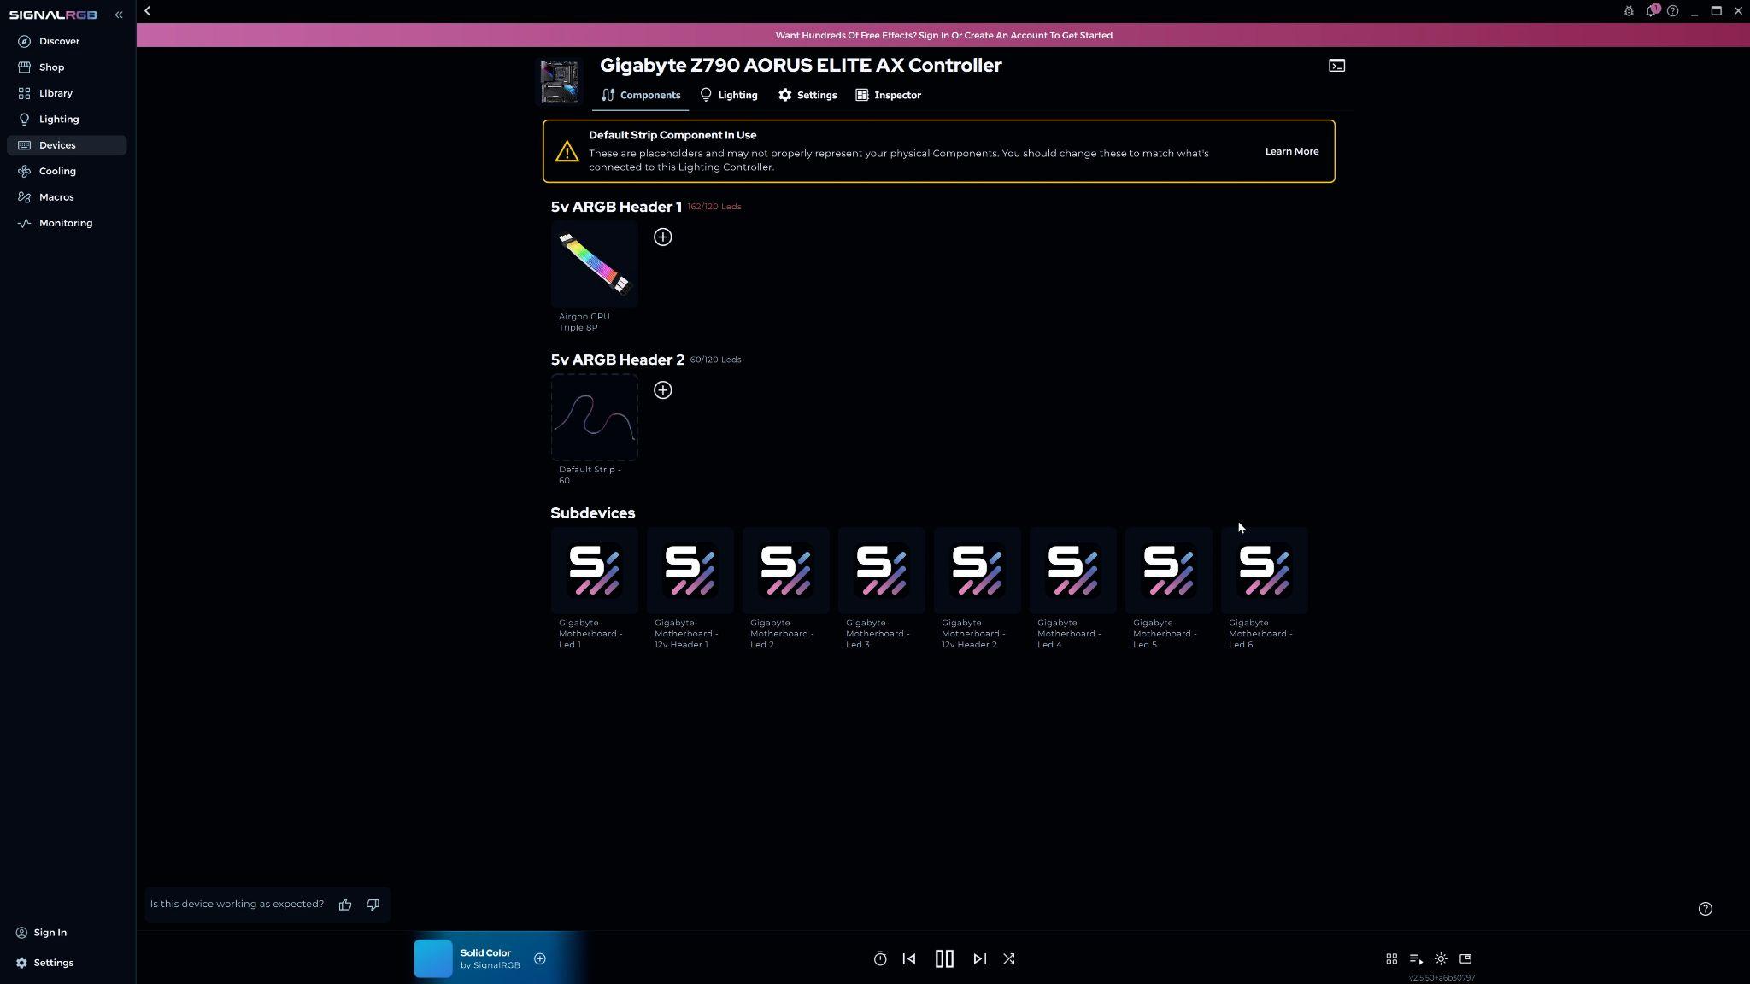Open the grid layouts icon
Image resolution: width=1750 pixels, height=984 pixels.
click(x=1392, y=959)
